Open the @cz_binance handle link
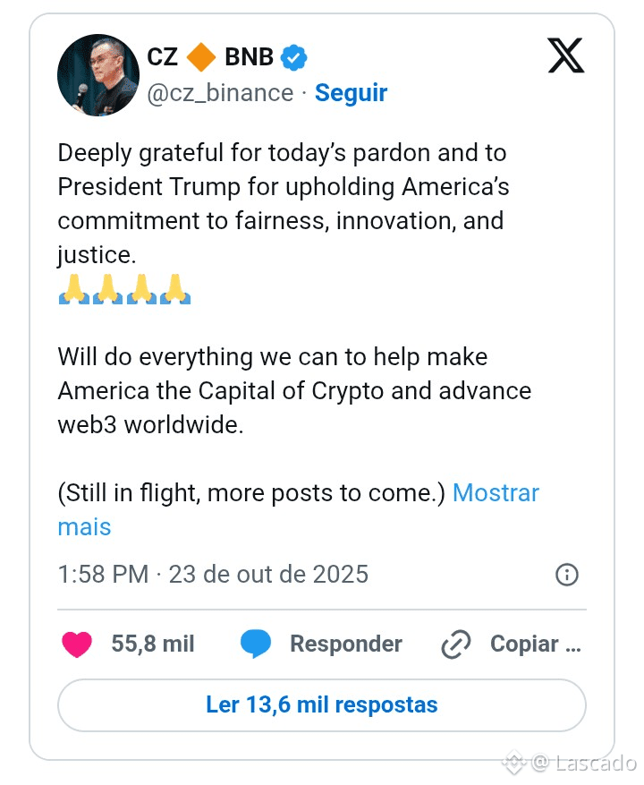 tap(220, 93)
